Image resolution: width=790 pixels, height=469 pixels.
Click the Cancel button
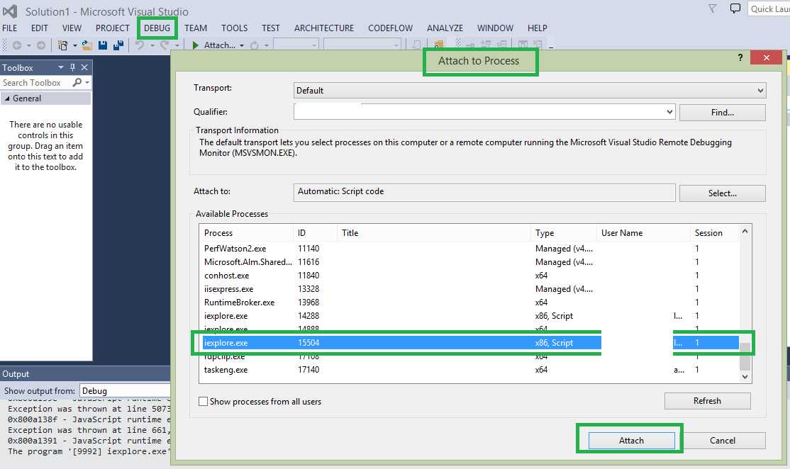click(723, 441)
